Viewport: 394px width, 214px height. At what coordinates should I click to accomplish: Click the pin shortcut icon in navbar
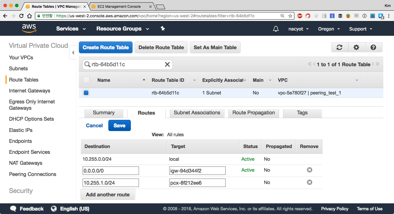pyautogui.click(x=163, y=29)
